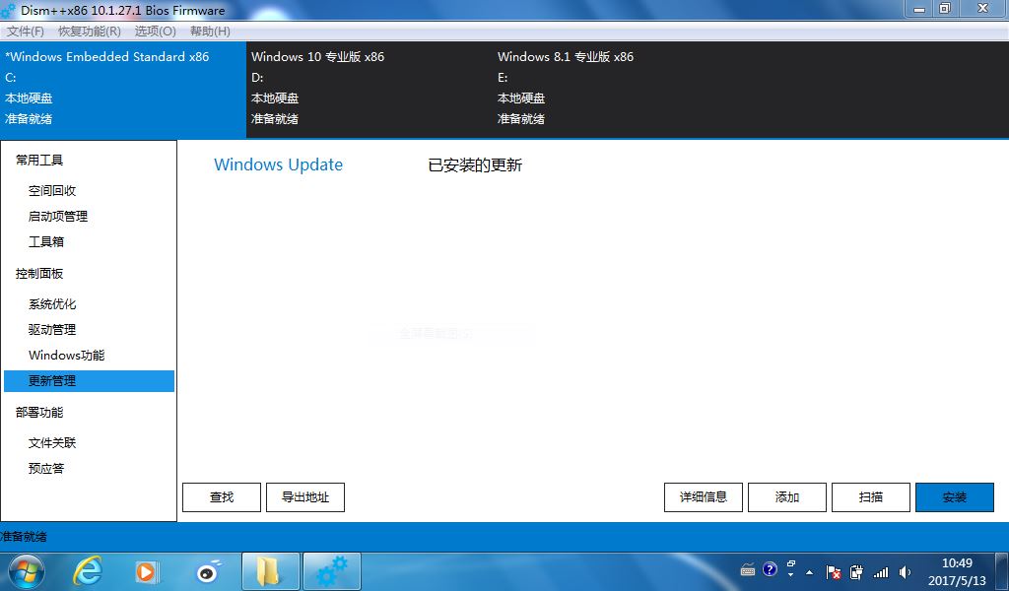Click the 常用工具 section heading
This screenshot has width=1009, height=591.
[x=39, y=161]
